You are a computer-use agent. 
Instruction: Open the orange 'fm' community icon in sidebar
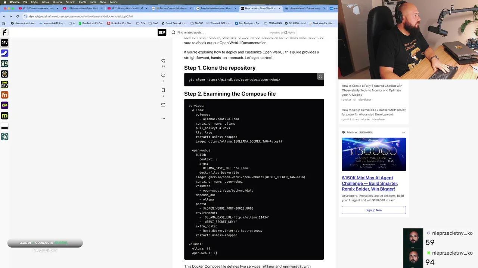tap(4, 95)
